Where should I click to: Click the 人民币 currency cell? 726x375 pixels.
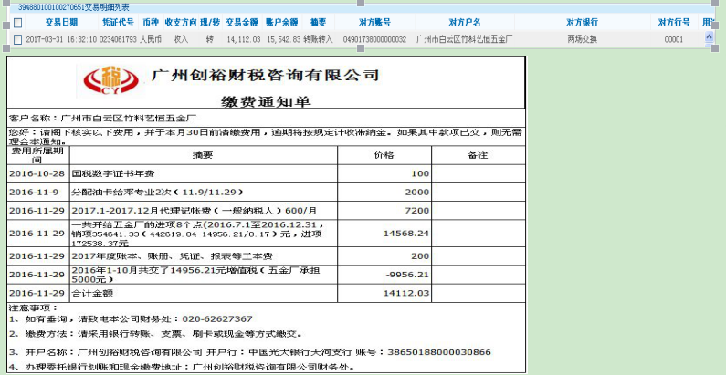pyautogui.click(x=151, y=40)
